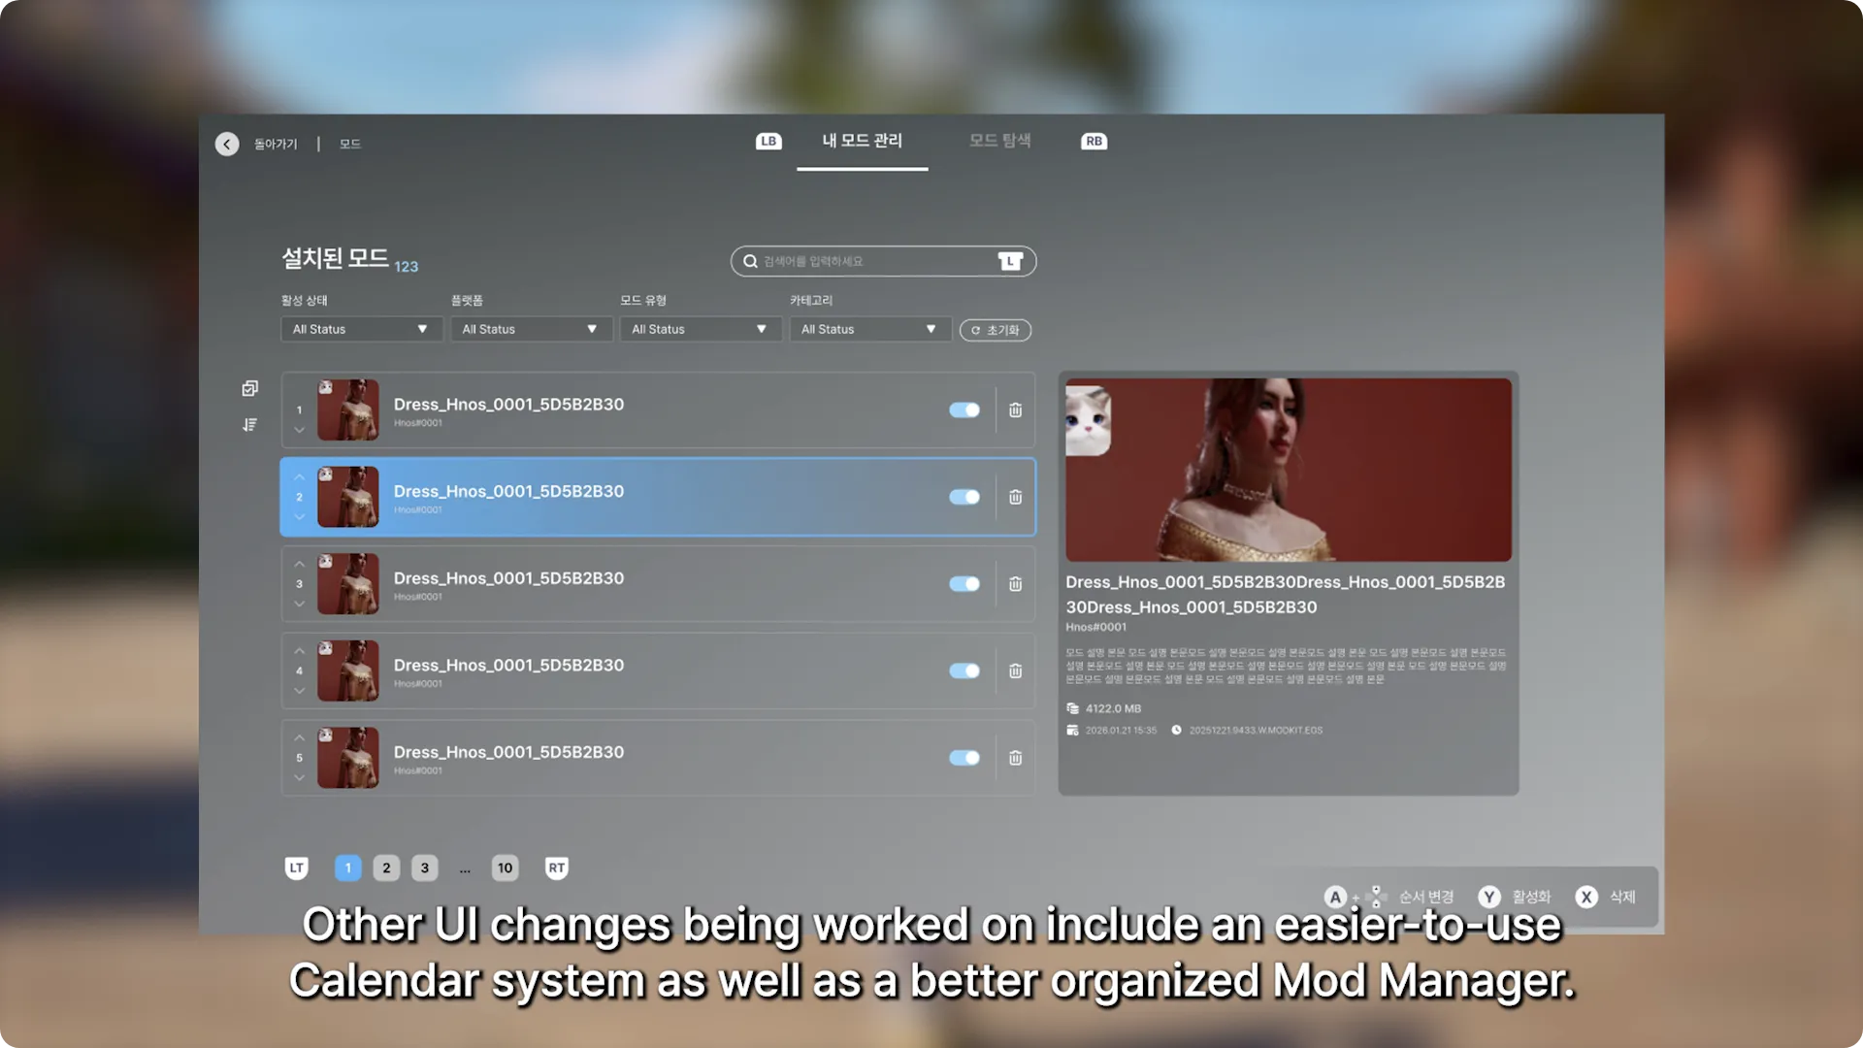Click the select-all icon beside the mod list
The height and width of the screenshot is (1048, 1863).
click(250, 388)
